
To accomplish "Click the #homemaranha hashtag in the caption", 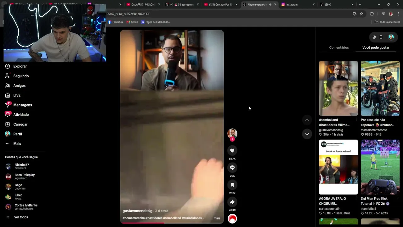I will click(133, 218).
